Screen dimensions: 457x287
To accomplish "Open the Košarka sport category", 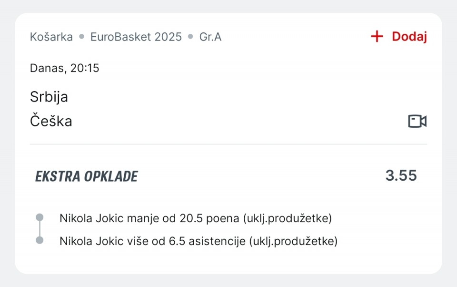I will [x=51, y=37].
